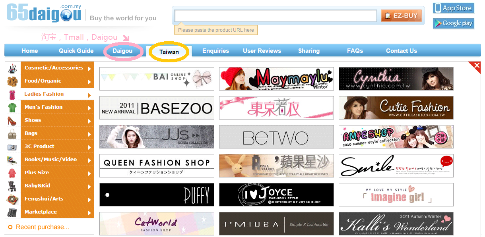
Task: Expand the Shoes submenu arrow
Action: (89, 121)
